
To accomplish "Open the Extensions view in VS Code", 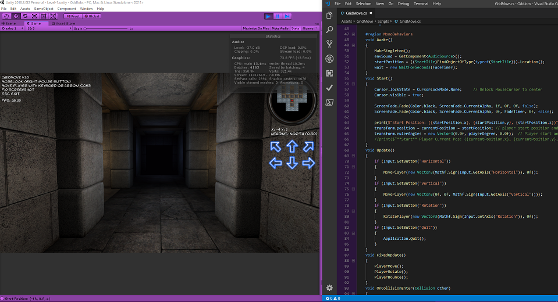I will tap(330, 73).
